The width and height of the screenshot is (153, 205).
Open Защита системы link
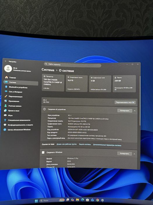pyautogui.click(x=85, y=144)
